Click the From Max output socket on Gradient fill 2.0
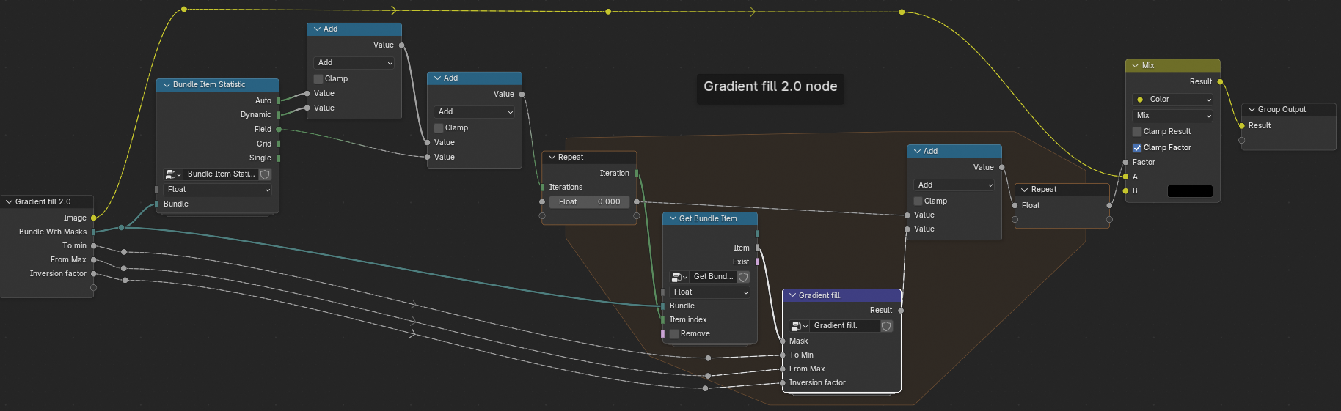 tap(94, 259)
